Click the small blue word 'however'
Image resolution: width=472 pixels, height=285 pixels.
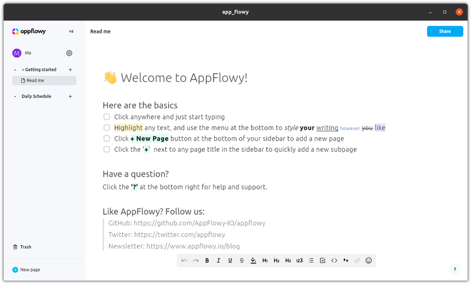click(x=350, y=128)
